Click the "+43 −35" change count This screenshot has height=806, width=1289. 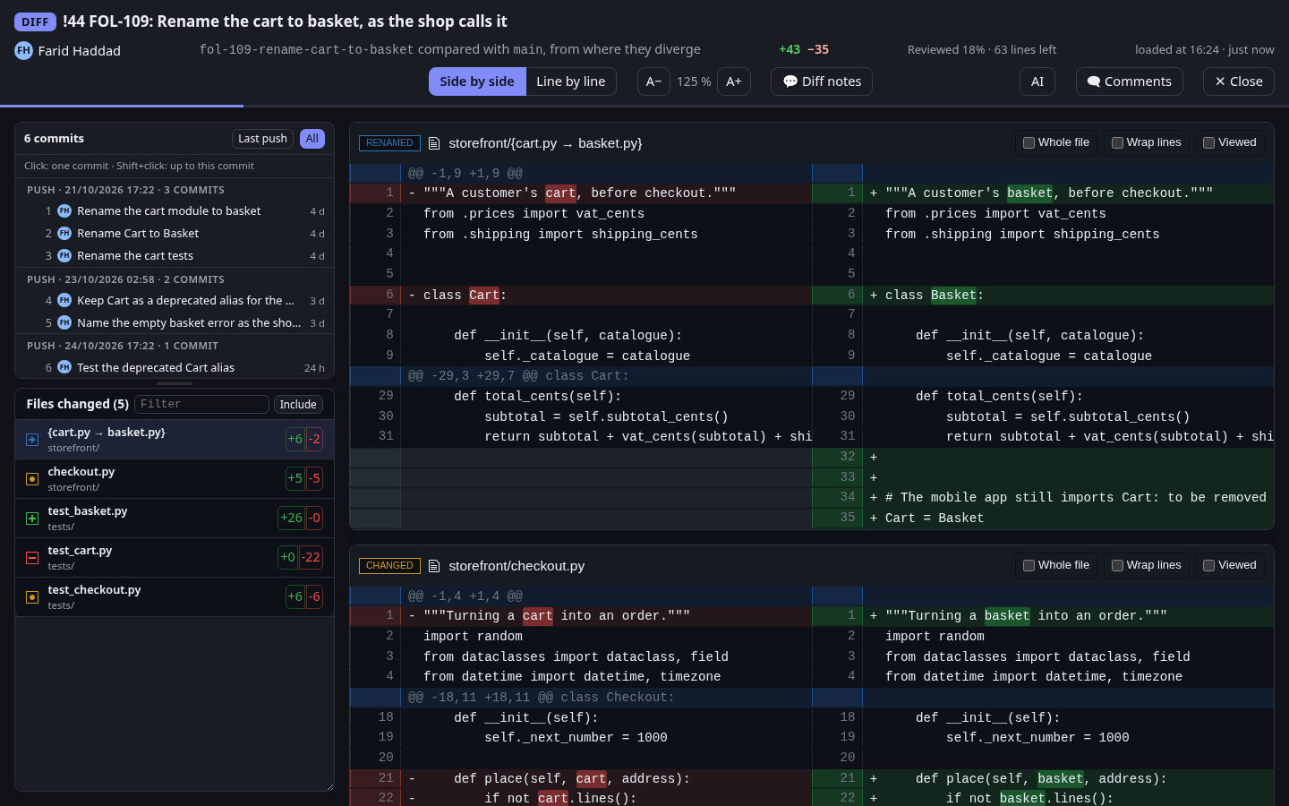804,50
